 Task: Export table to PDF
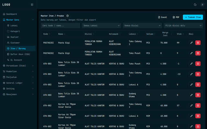(176, 17)
